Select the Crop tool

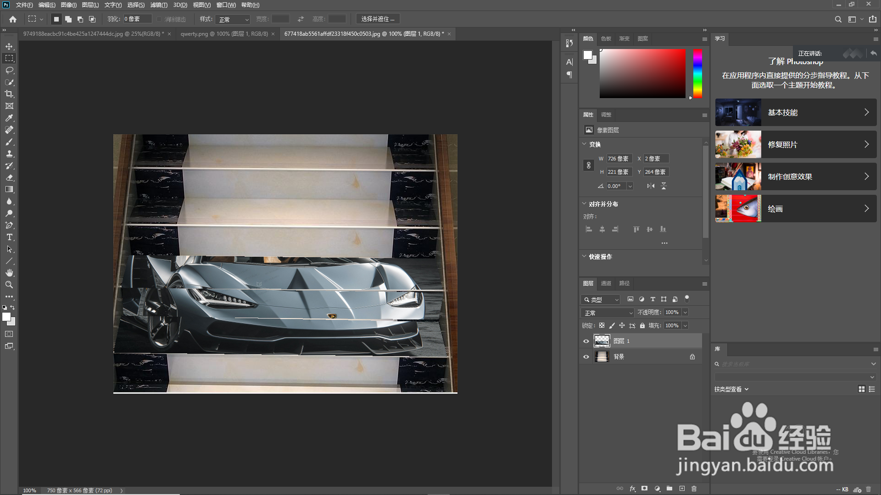9,94
